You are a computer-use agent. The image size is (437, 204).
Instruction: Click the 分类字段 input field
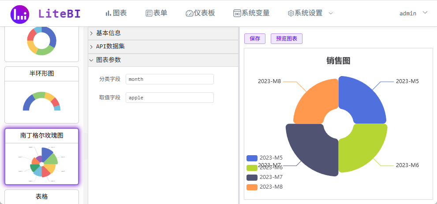click(x=169, y=79)
